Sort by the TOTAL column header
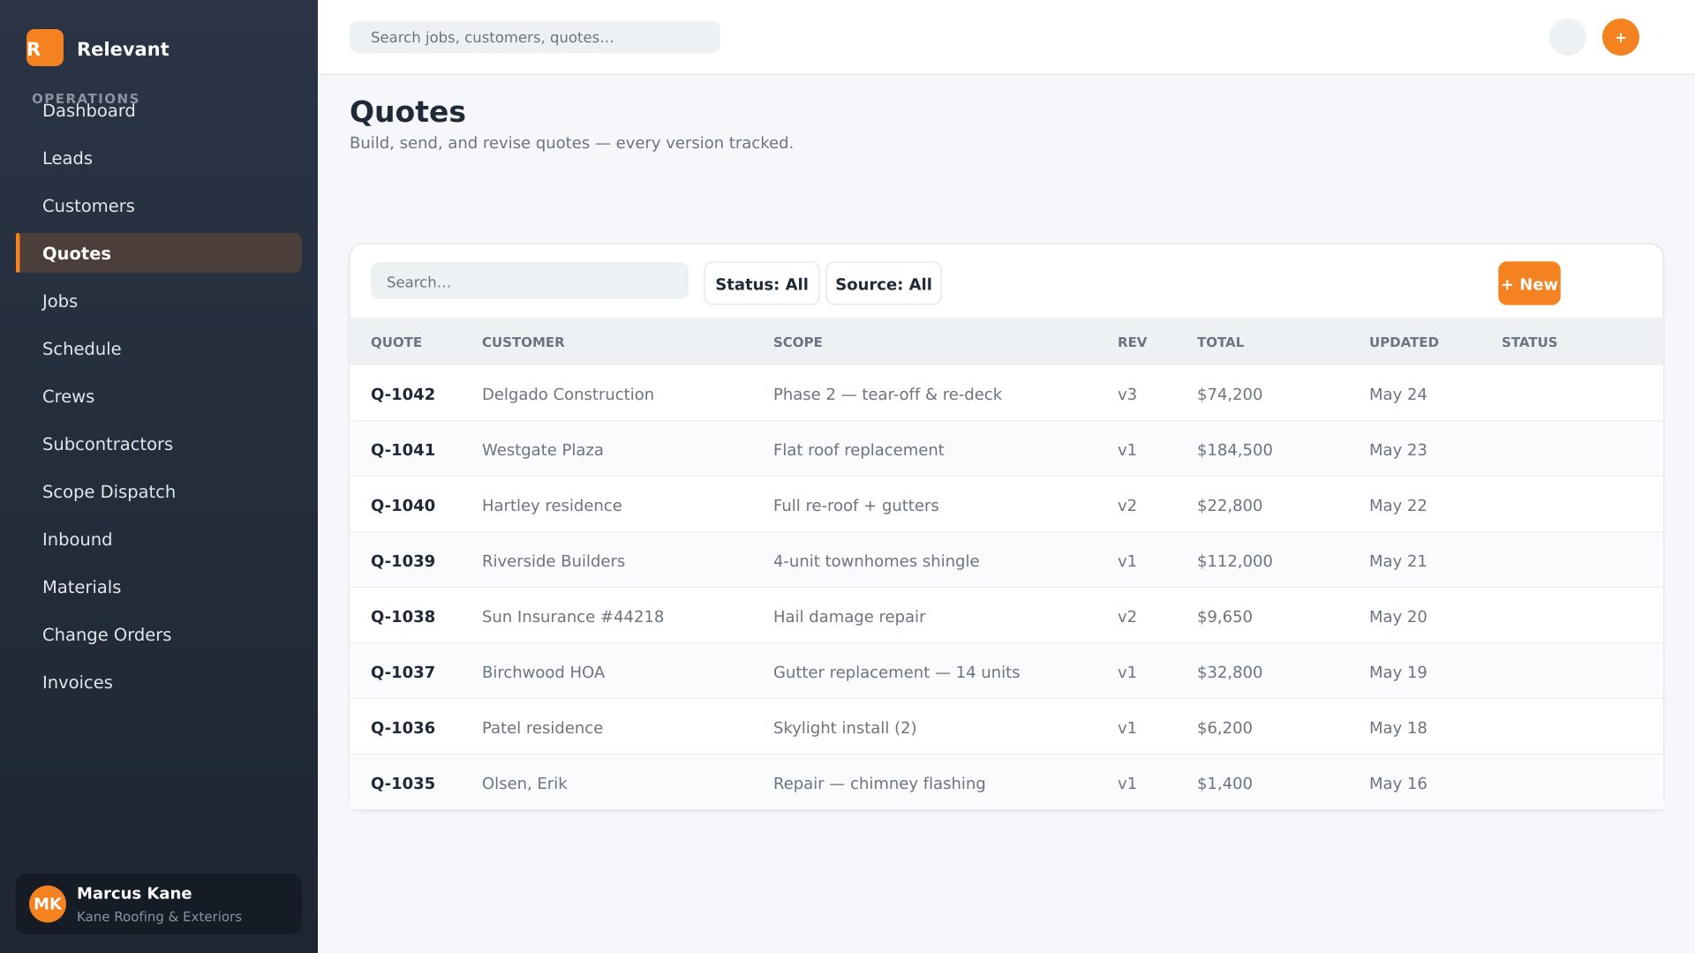The image size is (1695, 953). click(1220, 342)
